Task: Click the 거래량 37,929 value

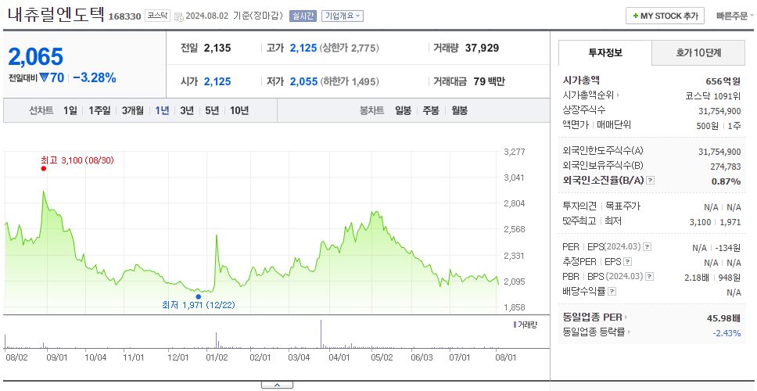Action: click(x=482, y=48)
